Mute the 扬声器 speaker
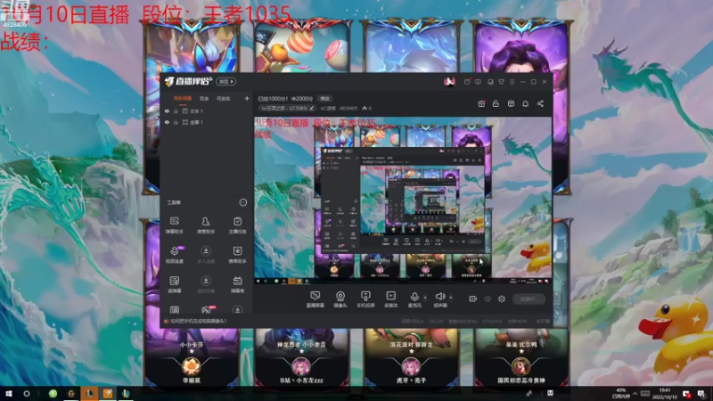713x401 pixels. (x=439, y=299)
